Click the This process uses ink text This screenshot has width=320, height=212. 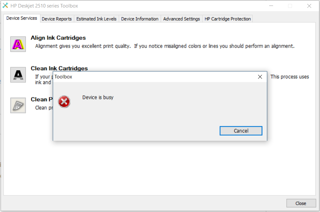tap(289, 76)
